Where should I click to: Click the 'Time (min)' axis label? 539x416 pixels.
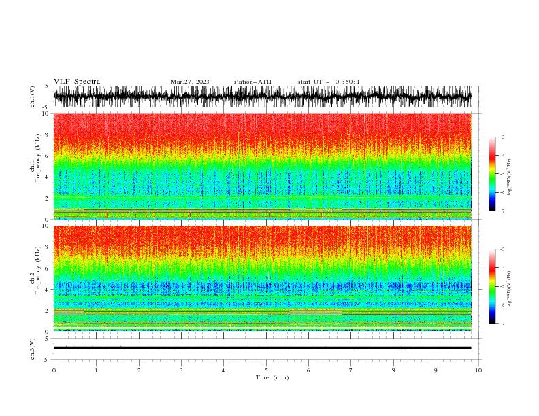point(272,377)
